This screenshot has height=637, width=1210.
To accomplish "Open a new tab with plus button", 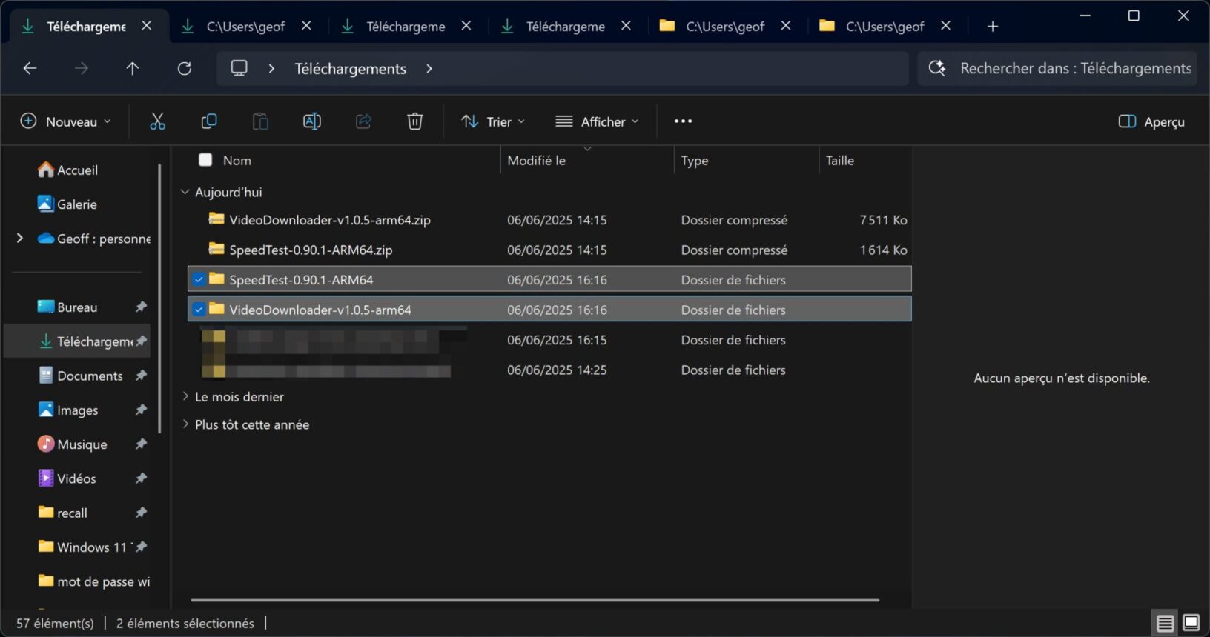I will [x=993, y=27].
